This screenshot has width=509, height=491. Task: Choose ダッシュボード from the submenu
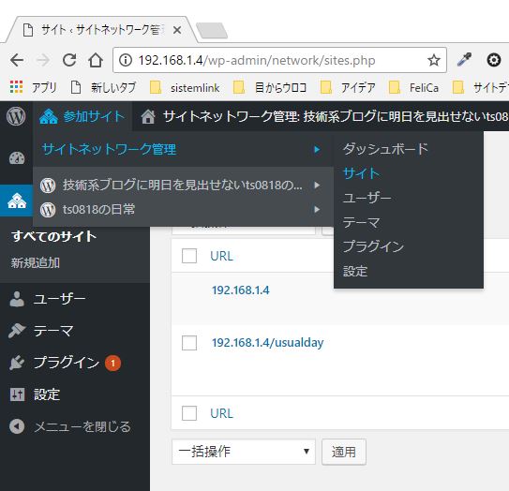(385, 149)
